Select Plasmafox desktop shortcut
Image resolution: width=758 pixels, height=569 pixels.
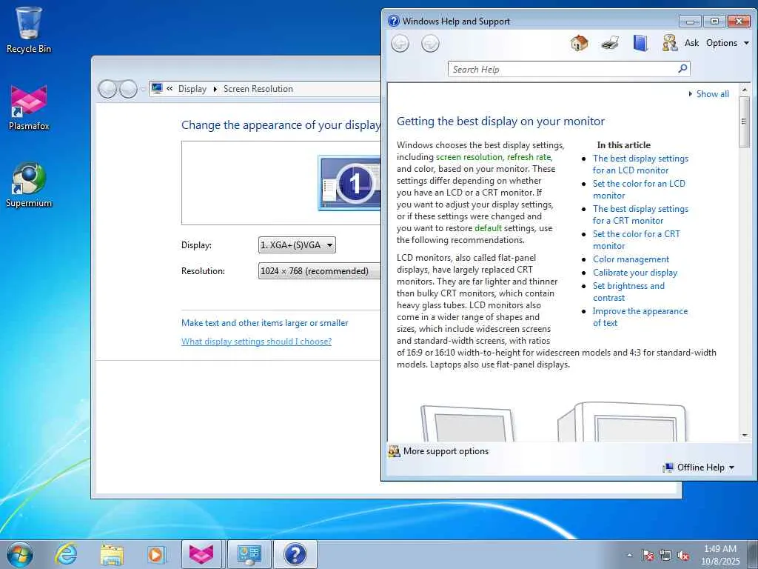(x=29, y=107)
